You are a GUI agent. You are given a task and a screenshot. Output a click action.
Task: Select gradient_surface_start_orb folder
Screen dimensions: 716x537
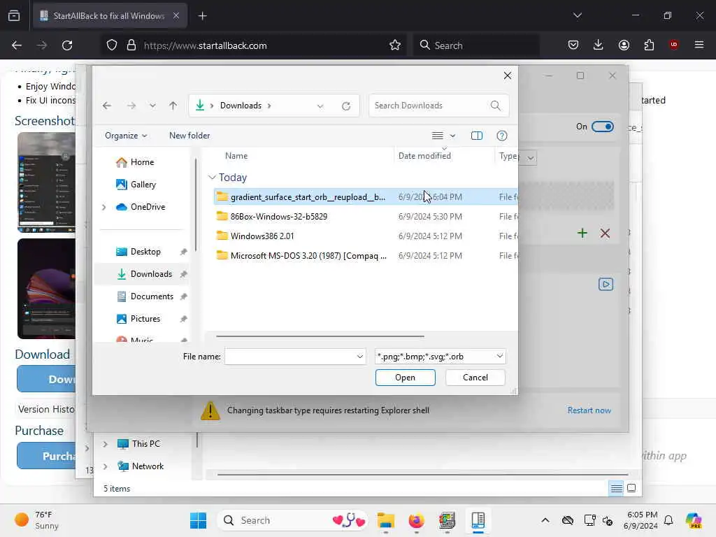[365, 196]
